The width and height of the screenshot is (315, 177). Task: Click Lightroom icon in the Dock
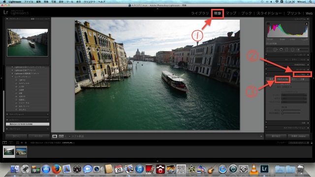click(x=264, y=169)
